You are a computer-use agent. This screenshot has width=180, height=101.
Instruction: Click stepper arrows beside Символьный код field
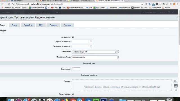coord(119,57)
